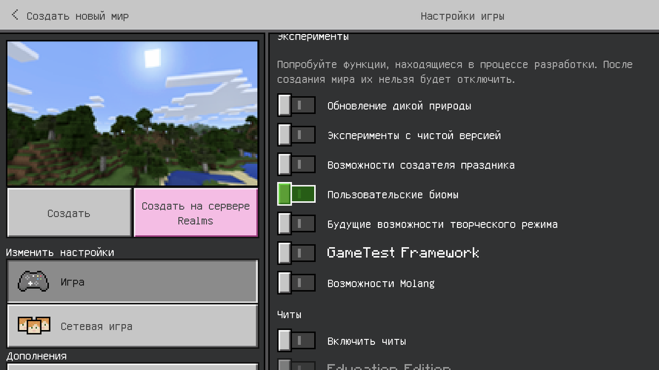This screenshot has width=659, height=370.
Task: Click the players faces icon for Сетевая игра
Action: coord(33,326)
